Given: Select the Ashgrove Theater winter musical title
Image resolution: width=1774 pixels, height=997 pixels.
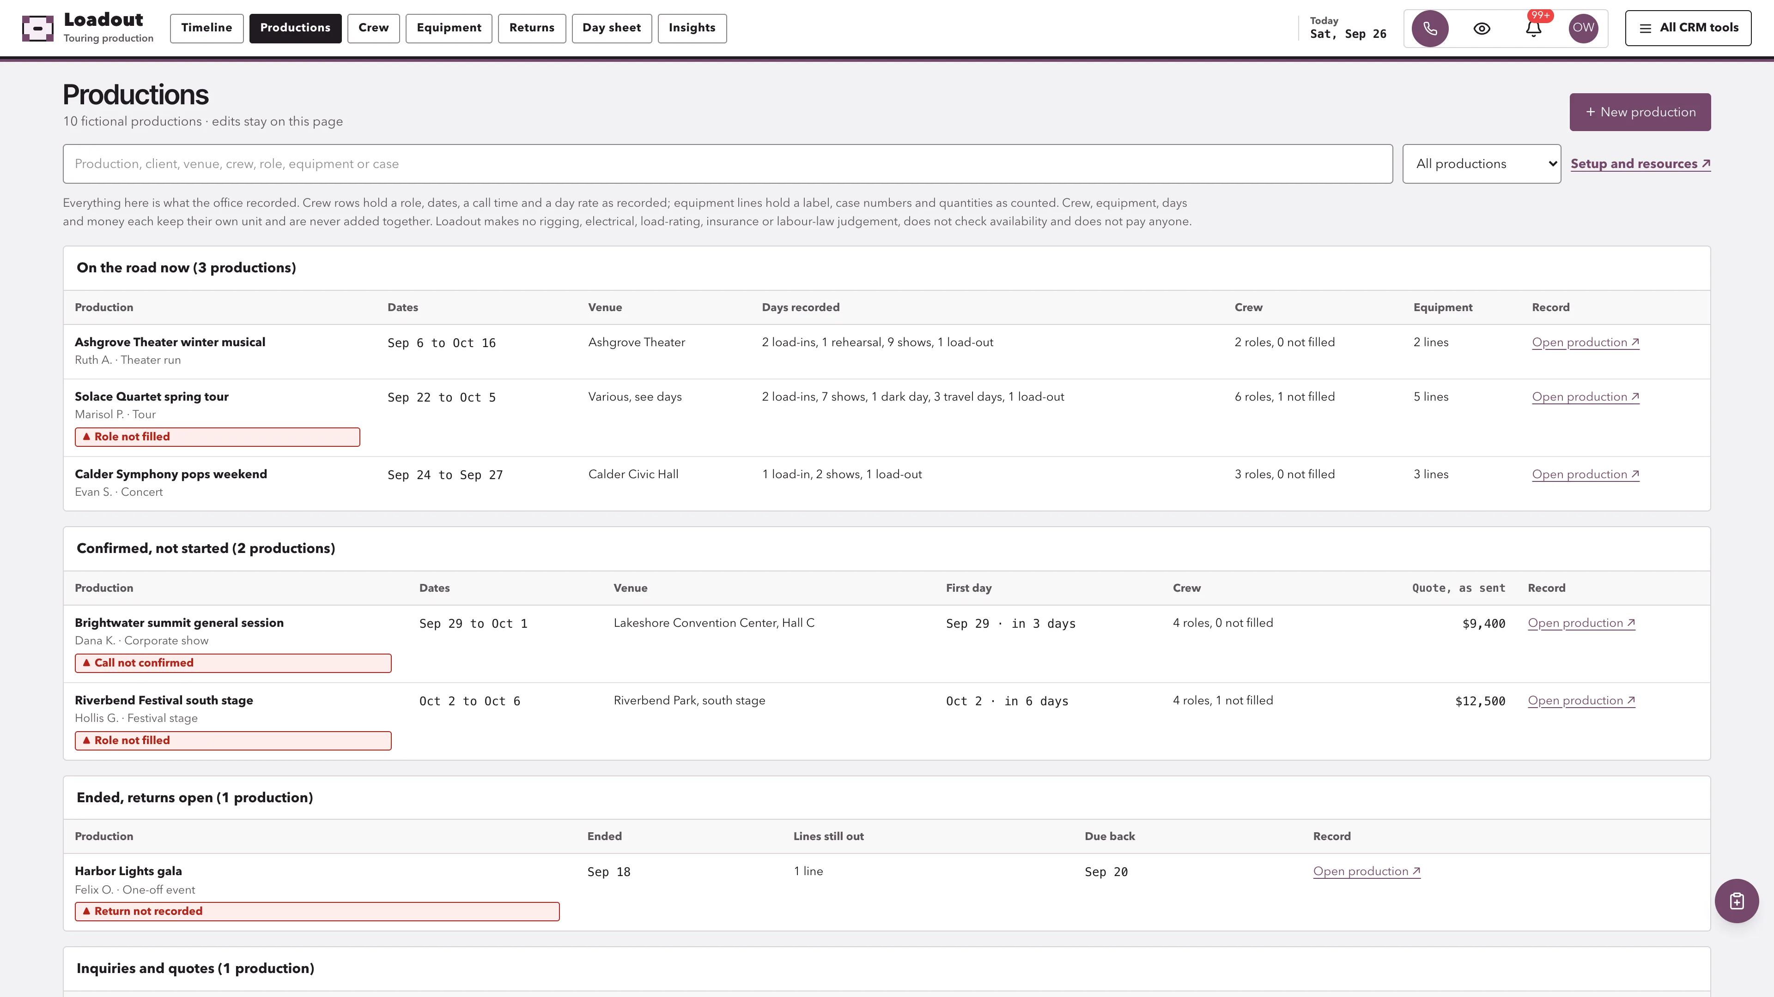Looking at the screenshot, I should point(170,342).
